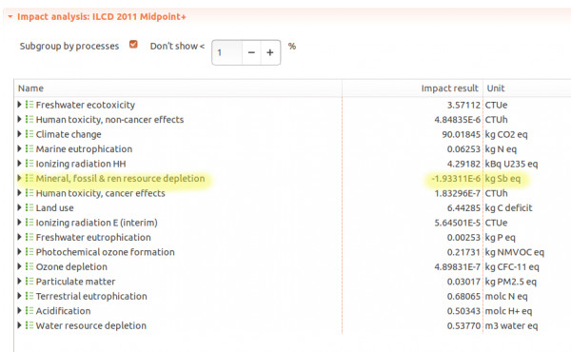
Task: Click the Freshwater eutrophication category icon
Action: pos(30,237)
